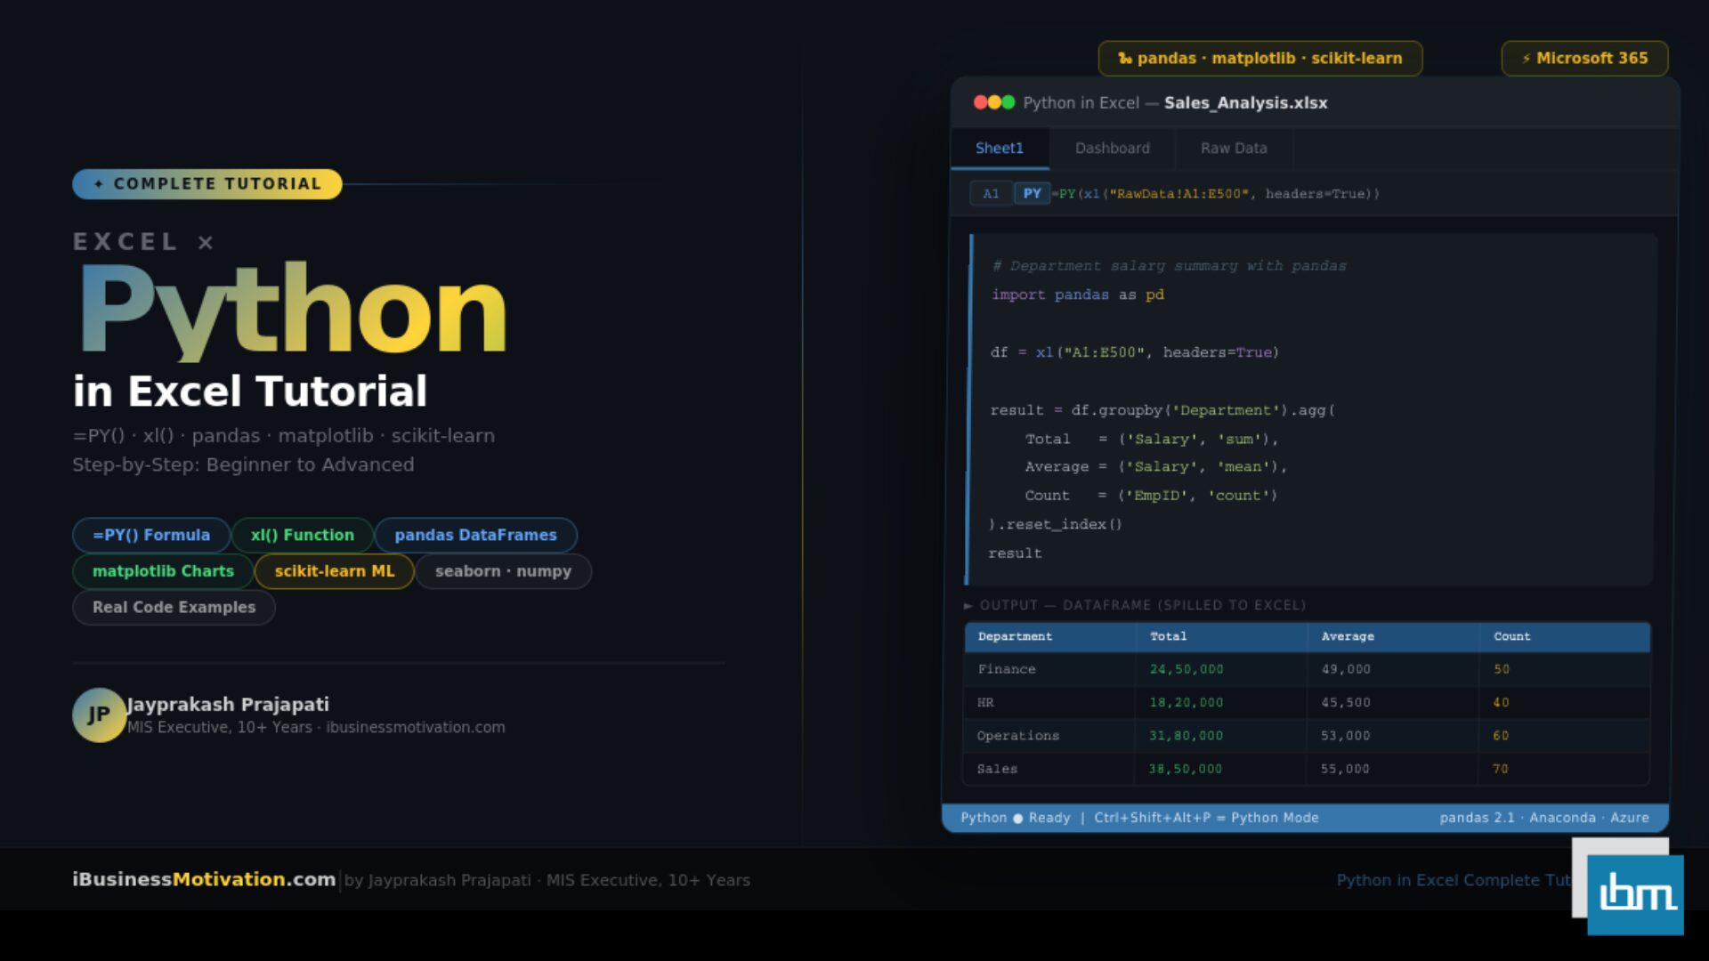Open the Raw Data tab
The width and height of the screenshot is (1709, 961).
point(1233,149)
